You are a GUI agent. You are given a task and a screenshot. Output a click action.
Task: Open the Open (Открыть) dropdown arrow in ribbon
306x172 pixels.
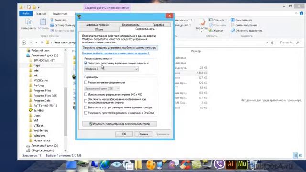tap(226, 20)
